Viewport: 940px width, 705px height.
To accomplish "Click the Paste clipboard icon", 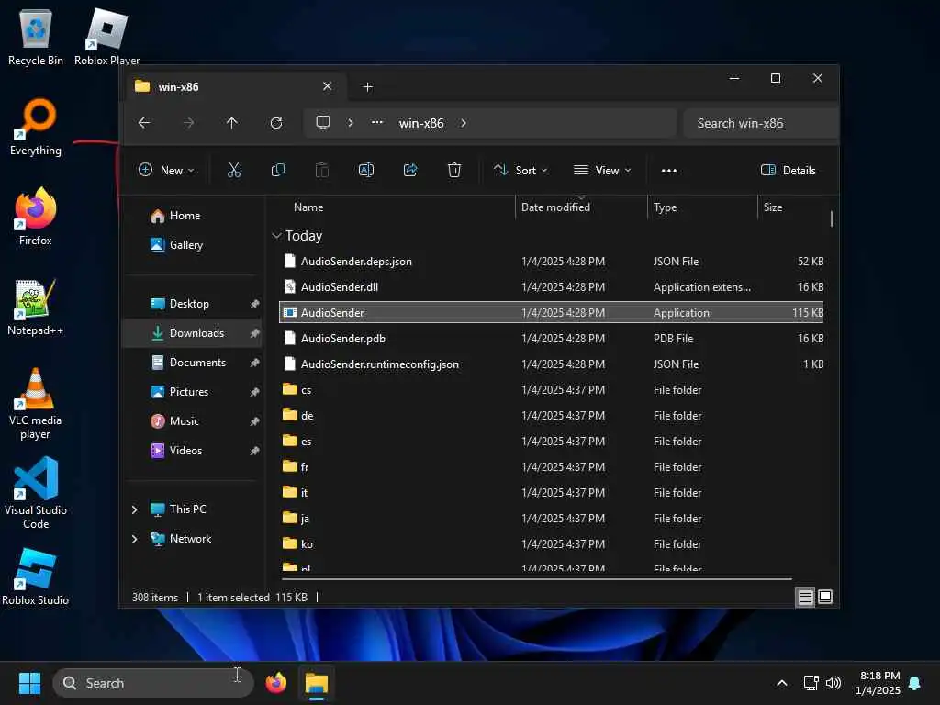I will [x=322, y=170].
